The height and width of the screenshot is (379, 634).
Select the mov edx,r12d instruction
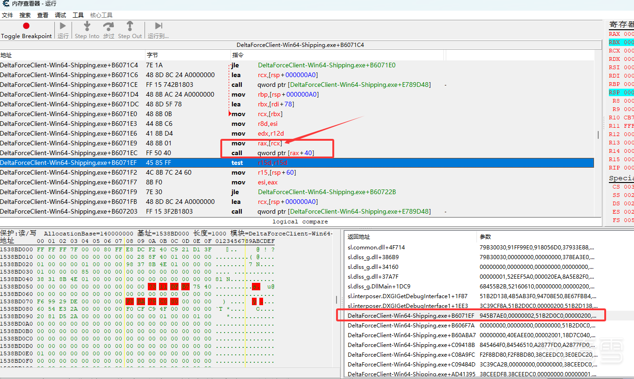point(297,133)
